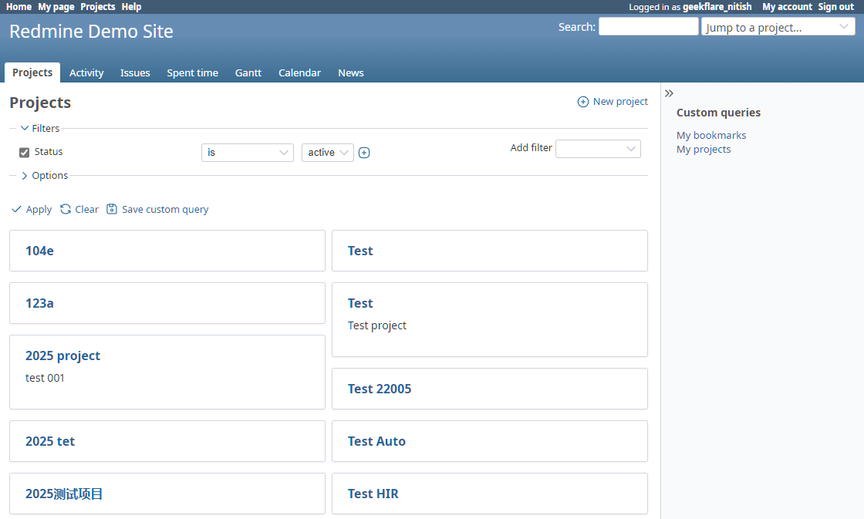Open Help in the top menu
The image size is (864, 519).
pyautogui.click(x=131, y=7)
